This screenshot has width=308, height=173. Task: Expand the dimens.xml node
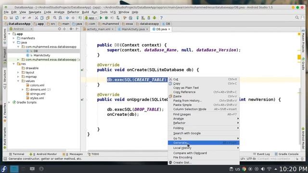(23, 90)
